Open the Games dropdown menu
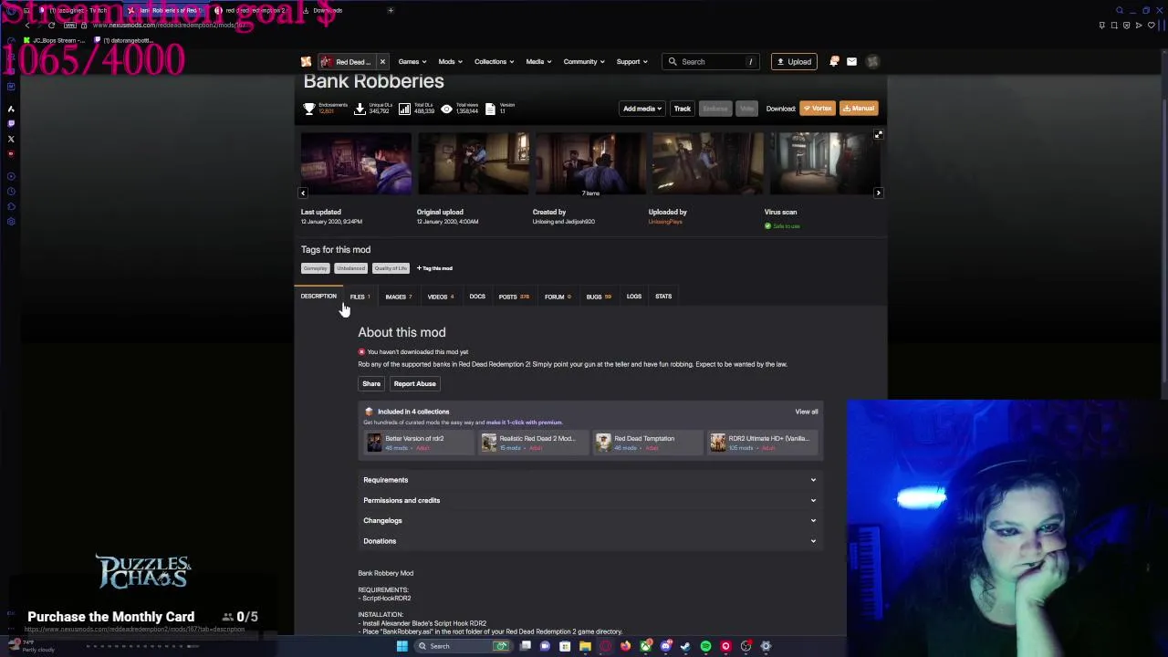 point(412,61)
